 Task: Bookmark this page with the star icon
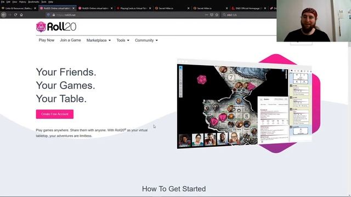[217, 15]
